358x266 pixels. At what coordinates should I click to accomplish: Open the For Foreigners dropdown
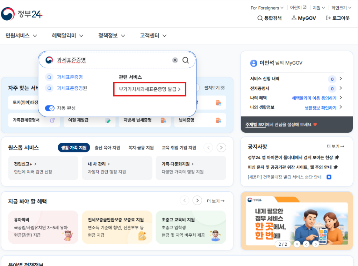(x=267, y=8)
